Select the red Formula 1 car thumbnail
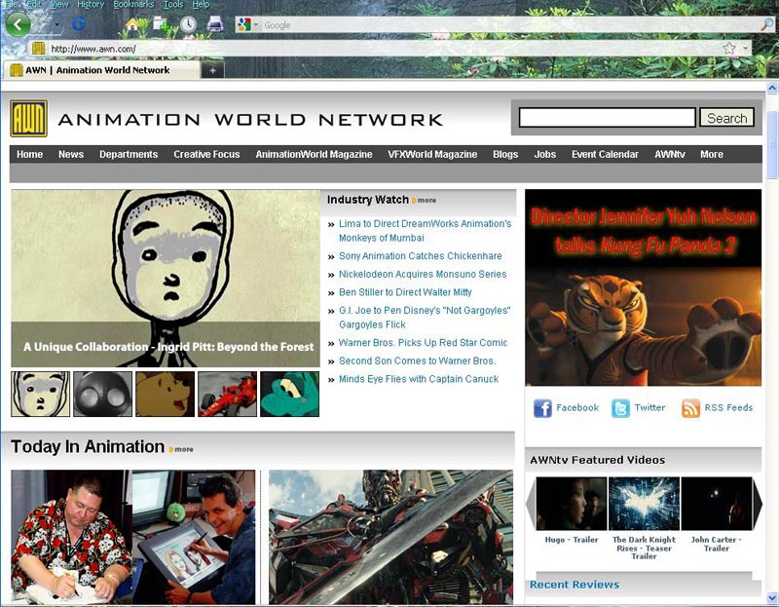 228,394
